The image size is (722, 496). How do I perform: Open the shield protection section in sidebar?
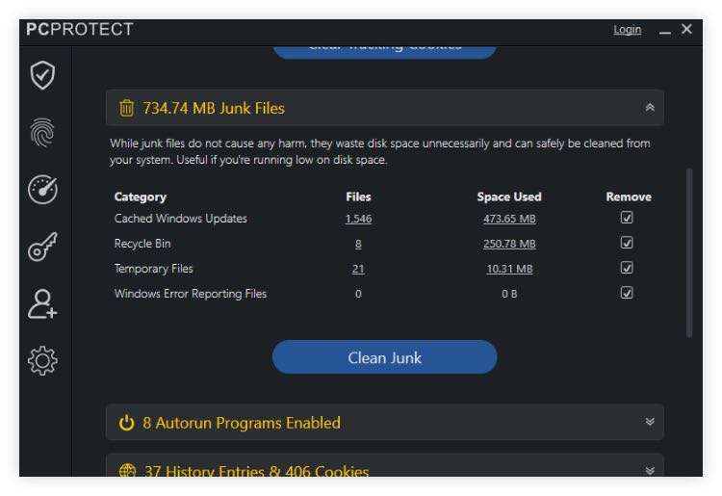(42, 75)
